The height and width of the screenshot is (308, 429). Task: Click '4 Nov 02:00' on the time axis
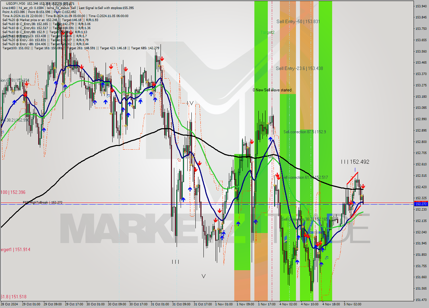(288, 304)
